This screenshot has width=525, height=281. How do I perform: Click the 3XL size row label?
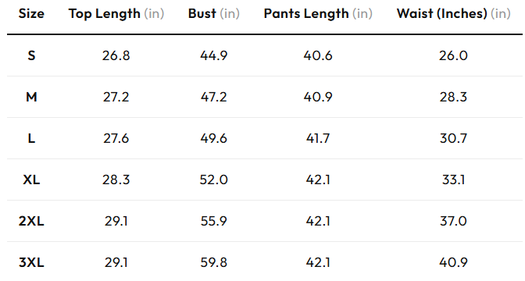coord(31,262)
